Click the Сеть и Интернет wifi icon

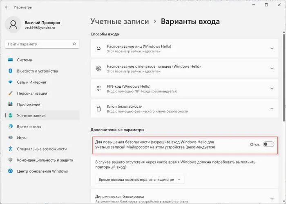click(x=10, y=82)
